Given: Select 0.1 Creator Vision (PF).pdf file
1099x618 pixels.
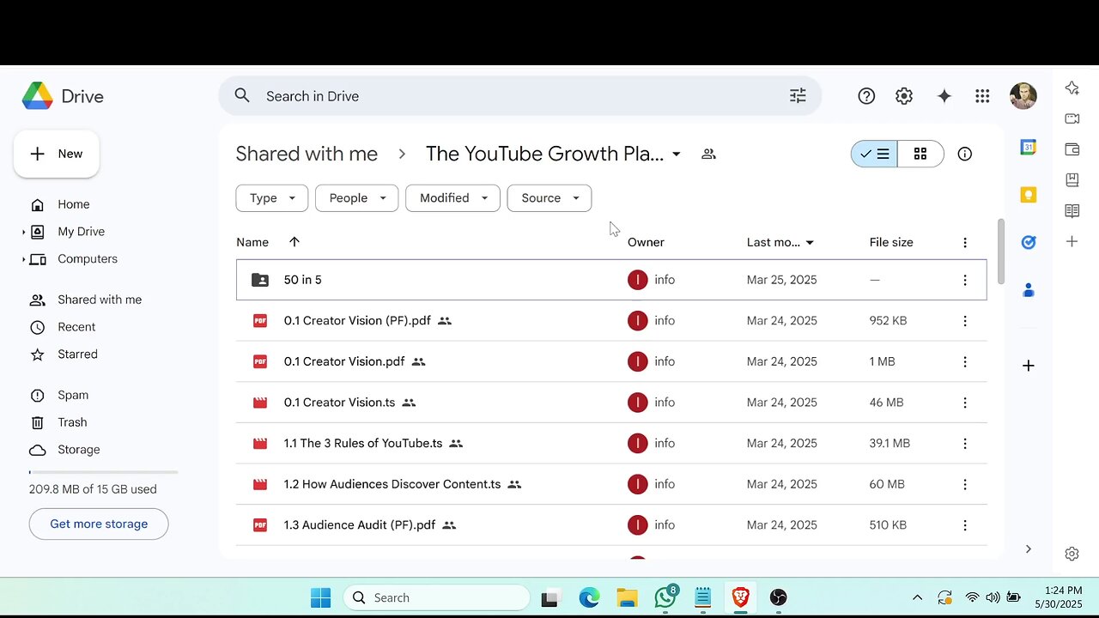Looking at the screenshot, I should [x=611, y=321].
